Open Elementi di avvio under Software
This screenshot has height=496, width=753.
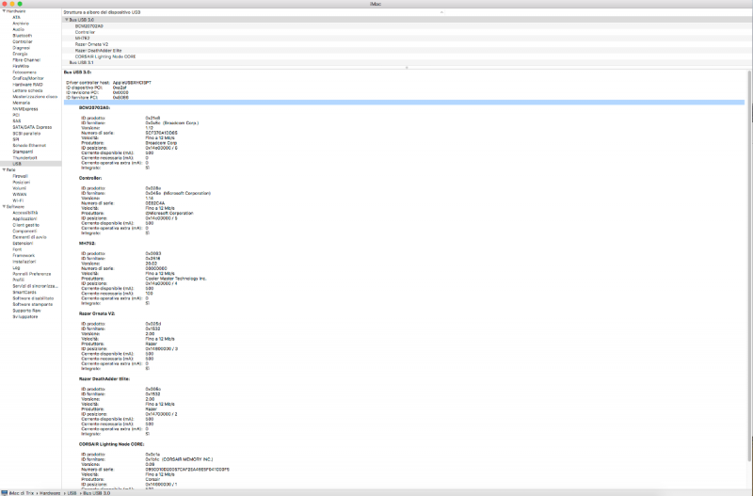click(29, 237)
